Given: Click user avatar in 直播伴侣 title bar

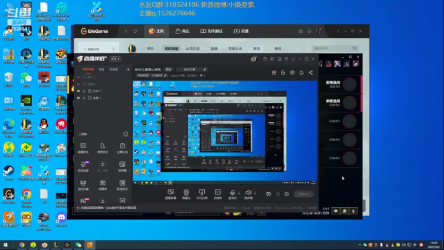Looking at the screenshot, I should click(x=254, y=59).
